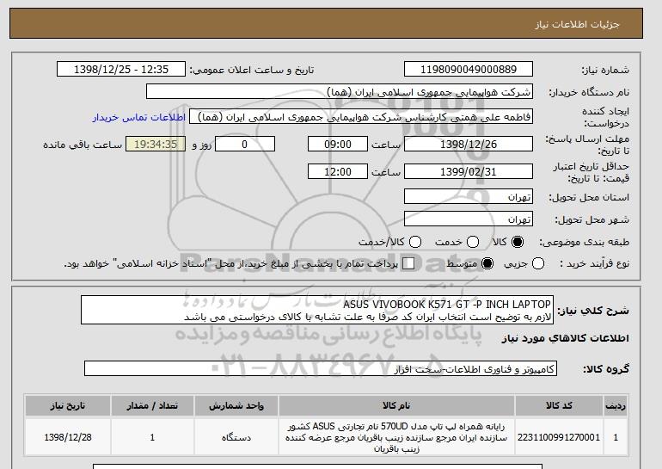Choose the متوسط purchase process radio
This screenshot has height=469, width=662.
tap(487, 263)
